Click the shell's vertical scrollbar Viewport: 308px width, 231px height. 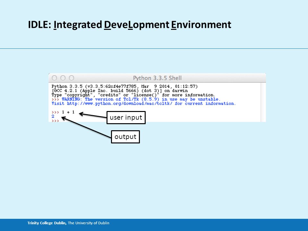click(x=263, y=102)
